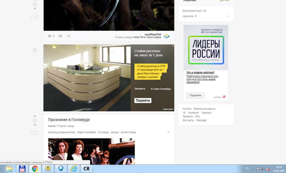Open Internet Explorer from the taskbar
Image resolution: width=286 pixels, height=173 pixels.
pyautogui.click(x=74, y=168)
